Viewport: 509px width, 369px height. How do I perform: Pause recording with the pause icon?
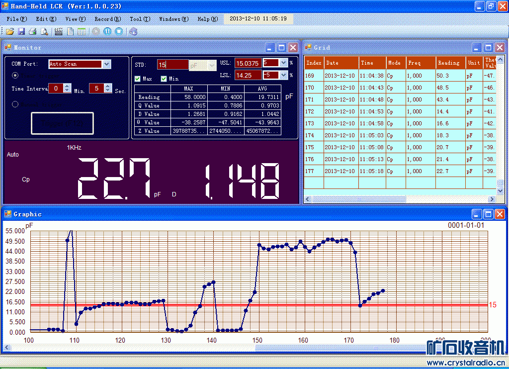pos(107,31)
